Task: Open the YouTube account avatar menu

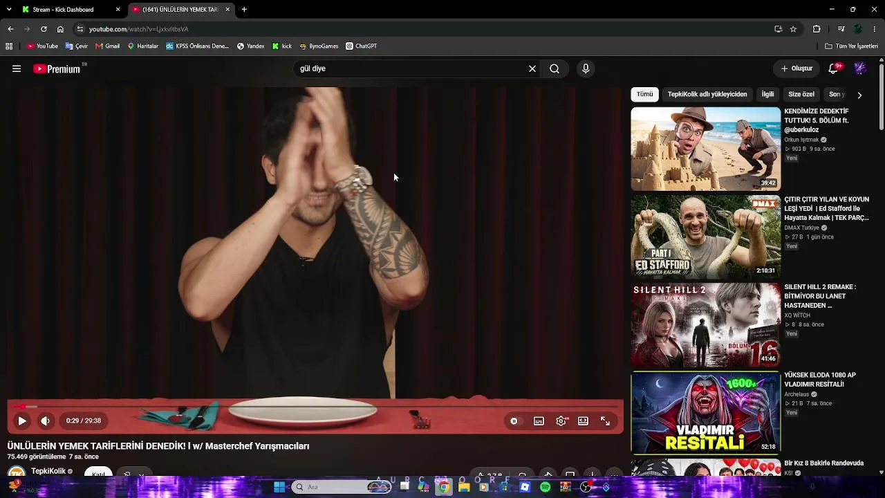Action: click(860, 68)
